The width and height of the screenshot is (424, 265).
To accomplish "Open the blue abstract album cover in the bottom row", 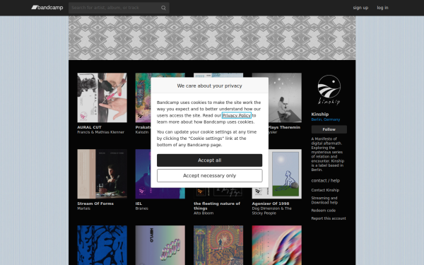I will (x=102, y=245).
